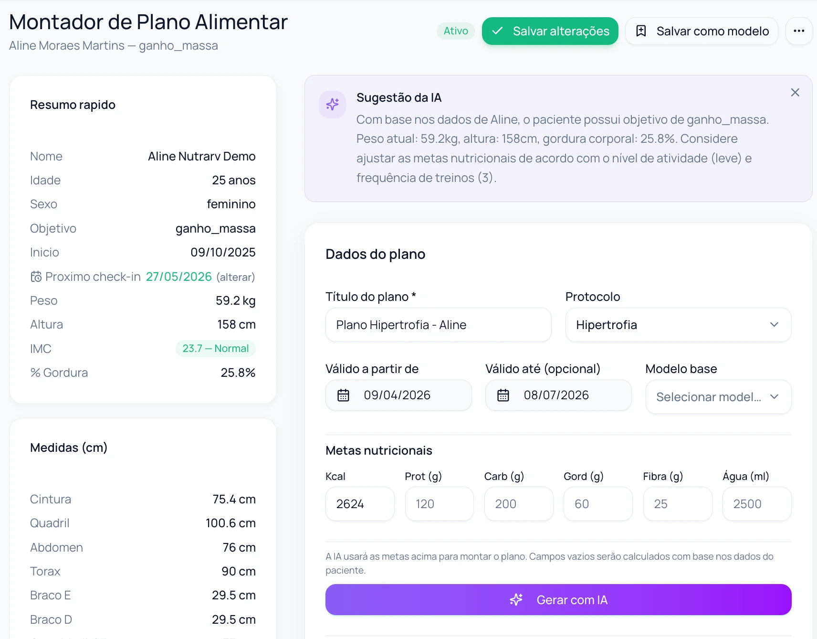Click the Torax value 90 cm
Screen dimensions: 817x639
(239, 572)
